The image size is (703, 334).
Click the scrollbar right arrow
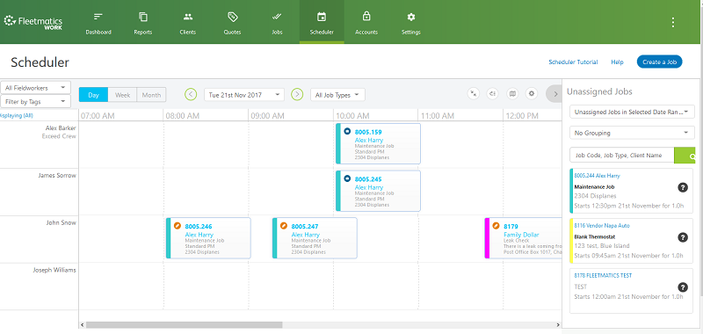pos(558,324)
